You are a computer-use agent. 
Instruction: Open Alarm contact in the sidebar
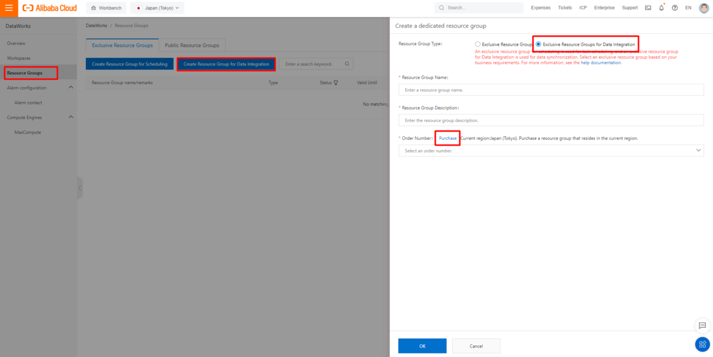coord(28,103)
